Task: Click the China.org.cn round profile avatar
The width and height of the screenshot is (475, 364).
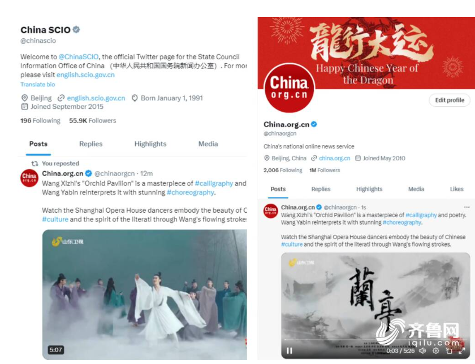Action: pyautogui.click(x=290, y=88)
